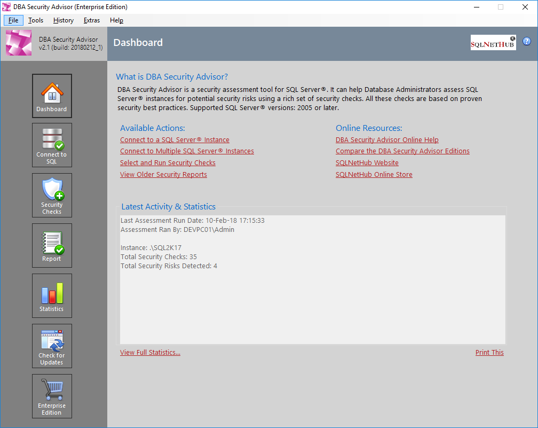Click Connect to Multiple SQL Server Instances link
The height and width of the screenshot is (428, 538).
(187, 151)
